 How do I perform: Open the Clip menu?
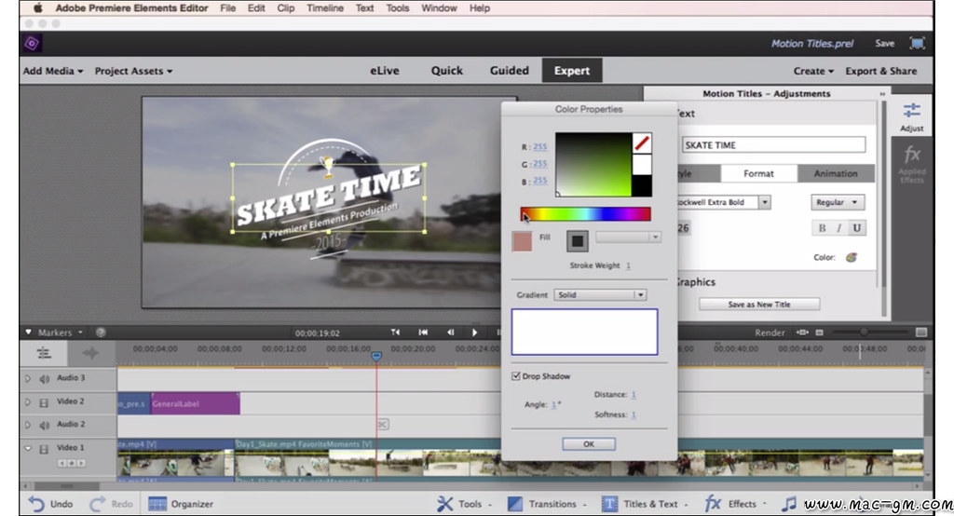click(285, 7)
